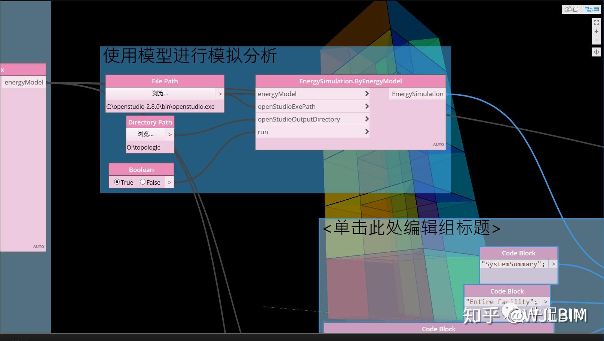
Task: Click the AUTO indicator on EnergySimulation node
Action: pos(438,144)
